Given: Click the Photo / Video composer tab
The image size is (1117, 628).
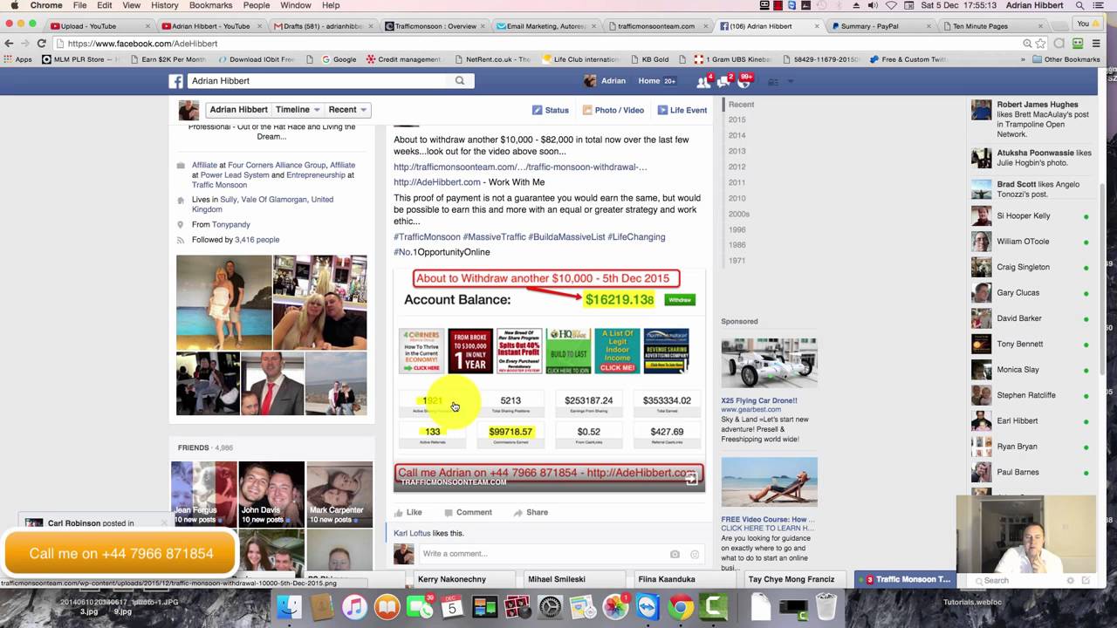Looking at the screenshot, I should click(613, 110).
